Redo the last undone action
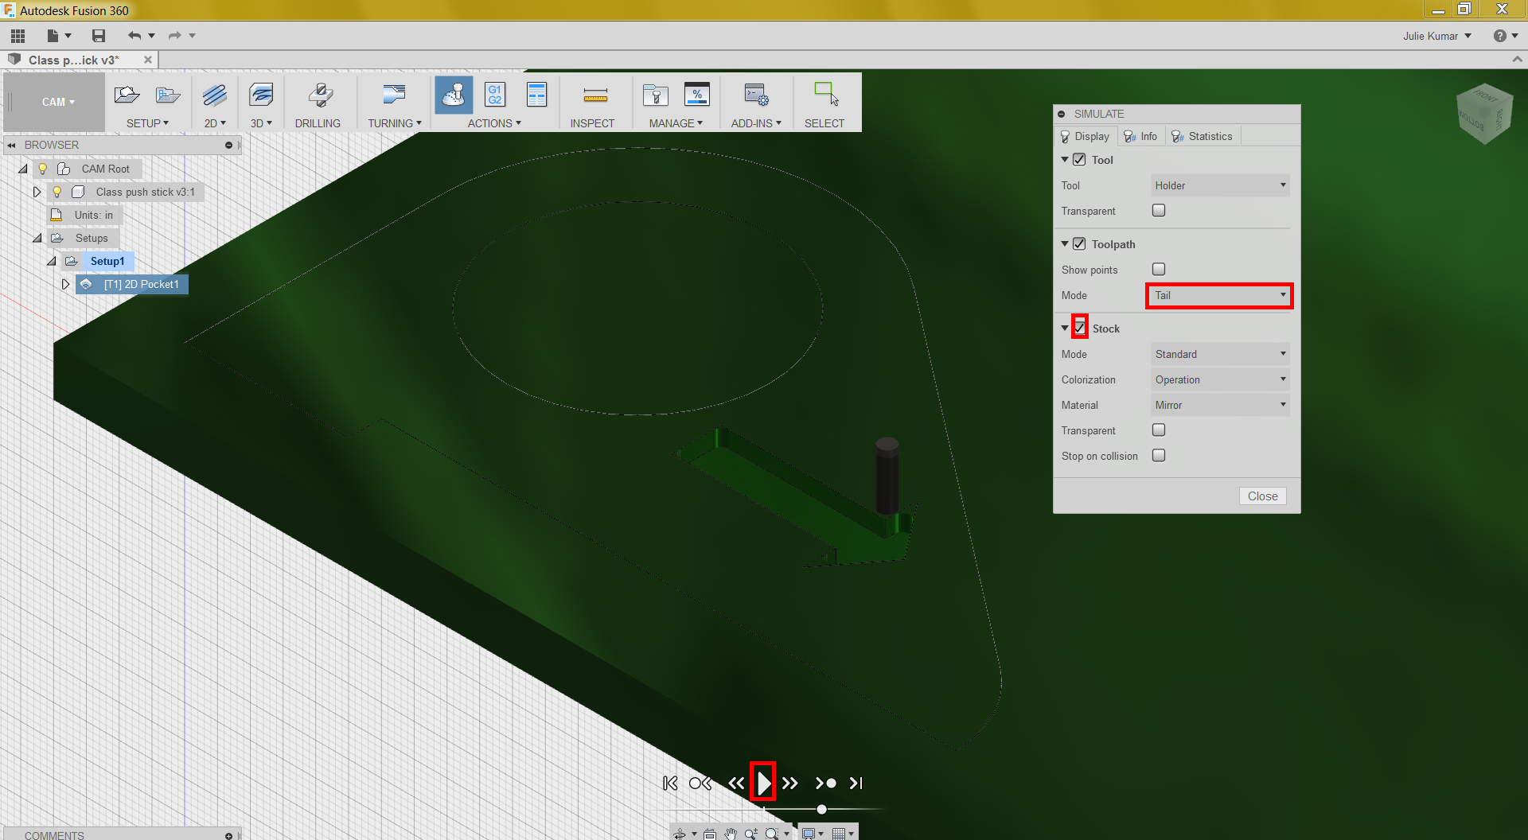 (174, 36)
